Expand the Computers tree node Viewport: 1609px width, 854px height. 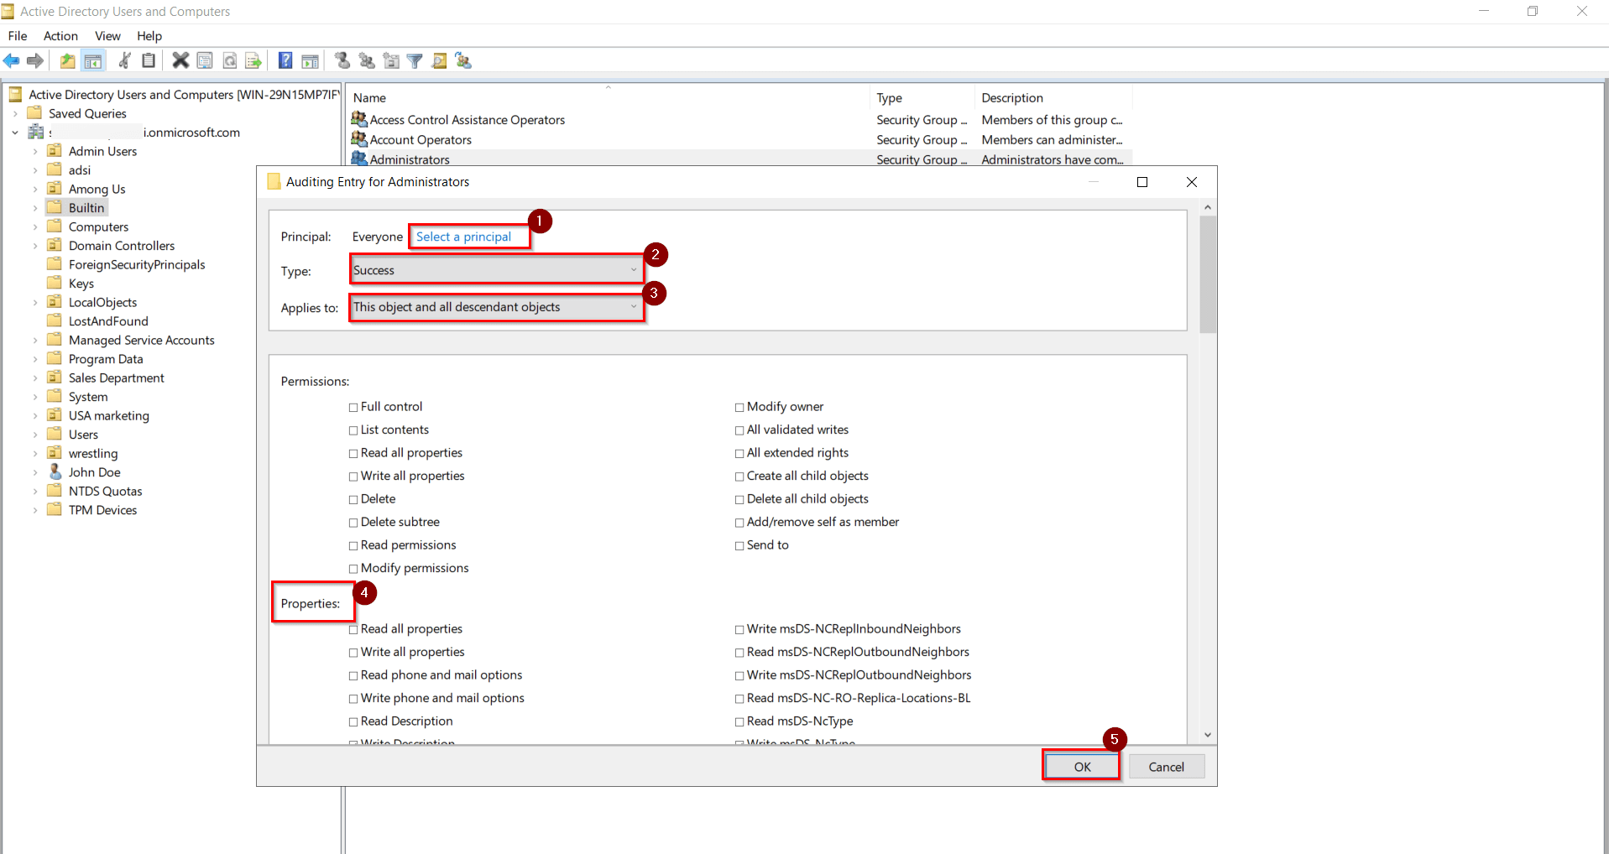pyautogui.click(x=34, y=227)
